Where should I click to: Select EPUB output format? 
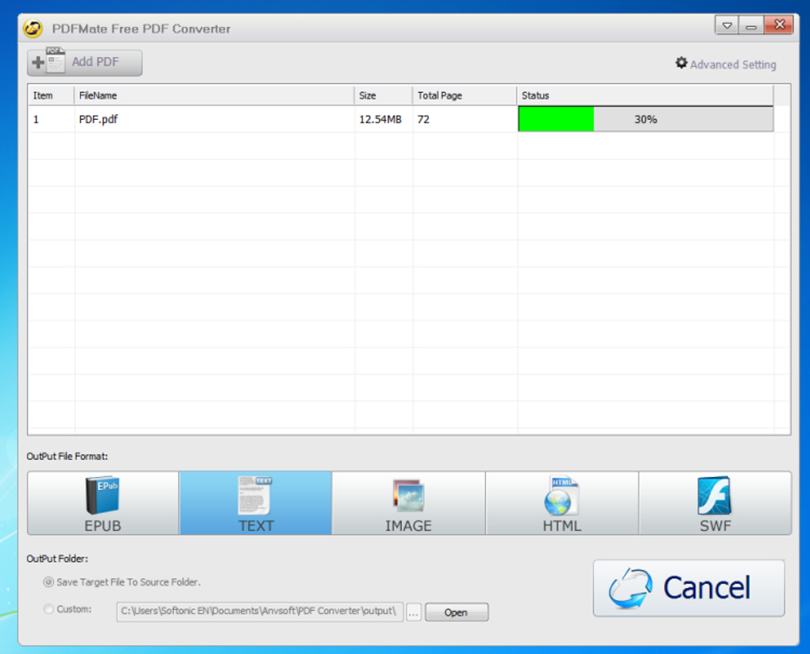point(102,502)
